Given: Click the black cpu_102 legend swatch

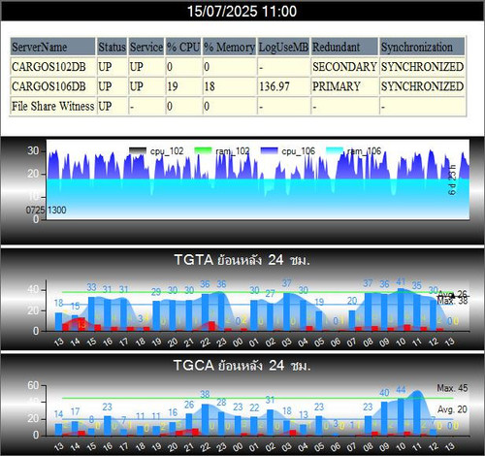Looking at the screenshot, I should pyautogui.click(x=138, y=150).
